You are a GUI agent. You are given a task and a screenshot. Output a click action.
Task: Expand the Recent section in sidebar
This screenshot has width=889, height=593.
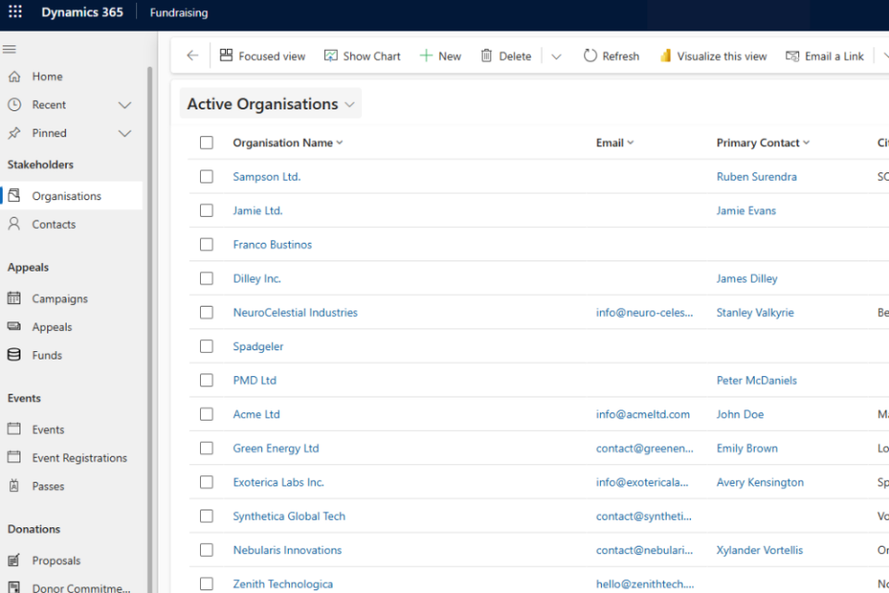pos(125,105)
